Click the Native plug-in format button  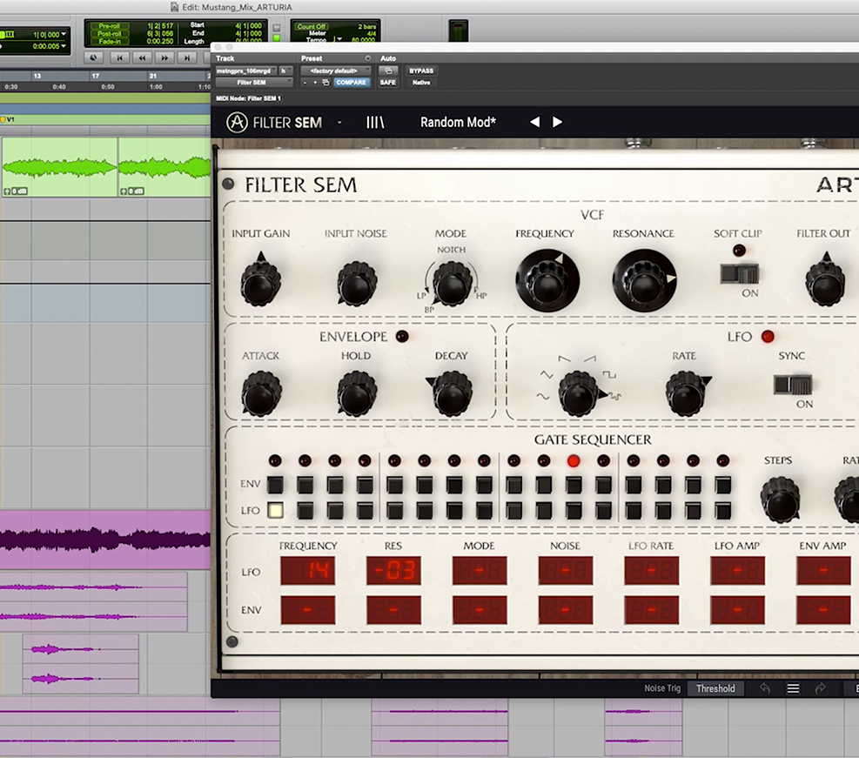tap(421, 83)
